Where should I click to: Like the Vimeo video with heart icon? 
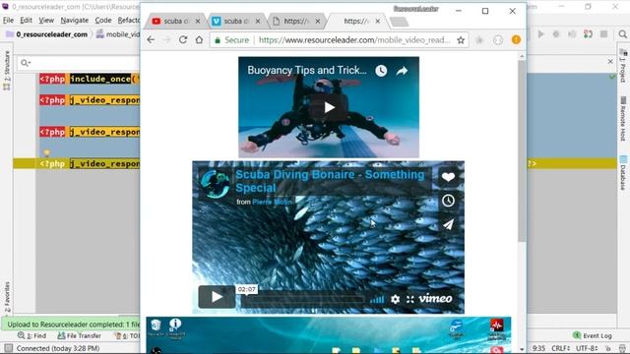[x=448, y=177]
